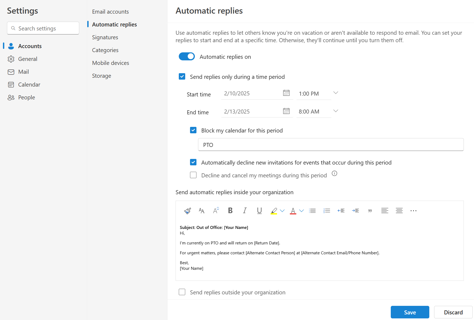Toggle bold formatting in the reply editor
The width and height of the screenshot is (474, 320).
click(230, 210)
